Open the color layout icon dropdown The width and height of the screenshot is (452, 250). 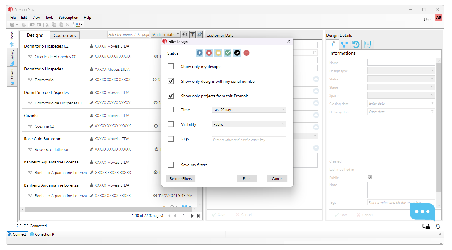click(x=81, y=25)
